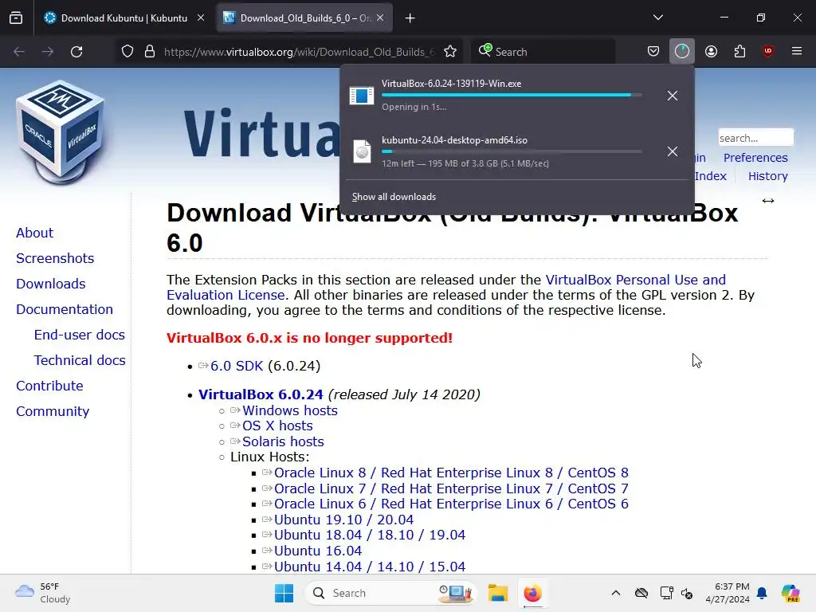
Task: Open the Contribute link
Action: click(50, 386)
